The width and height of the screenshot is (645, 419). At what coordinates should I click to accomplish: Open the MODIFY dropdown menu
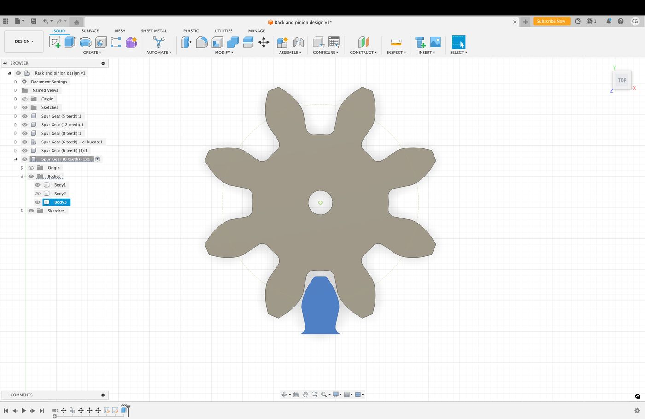[x=224, y=53]
